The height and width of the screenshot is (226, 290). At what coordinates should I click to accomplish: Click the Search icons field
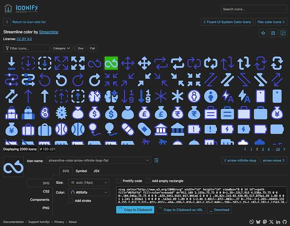(254, 9)
